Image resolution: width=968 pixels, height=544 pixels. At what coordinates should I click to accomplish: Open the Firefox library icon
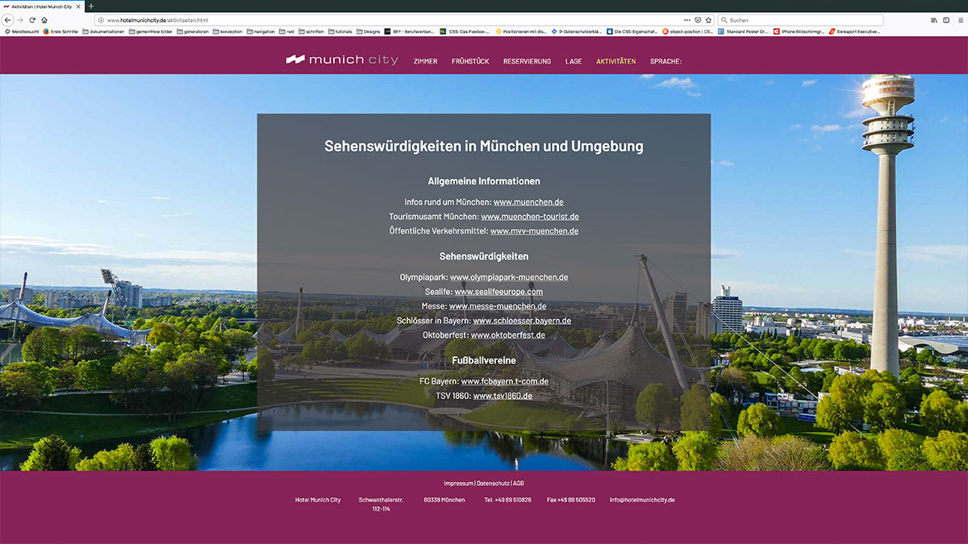(934, 20)
